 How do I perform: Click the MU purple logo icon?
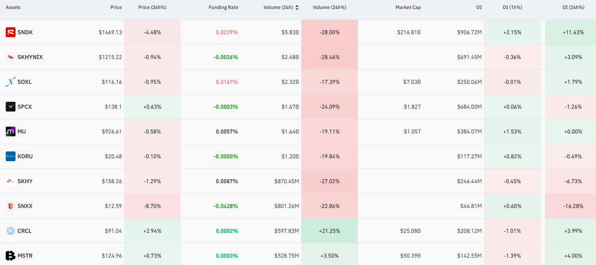coord(11,131)
